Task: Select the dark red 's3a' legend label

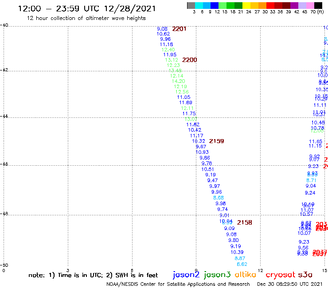Action: click(305, 275)
